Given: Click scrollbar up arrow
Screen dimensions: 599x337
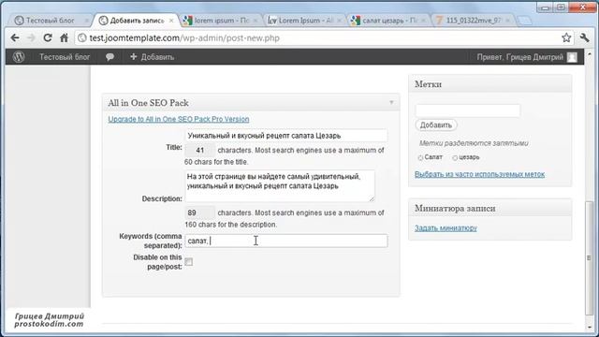Looking at the screenshot, I should [x=589, y=54].
